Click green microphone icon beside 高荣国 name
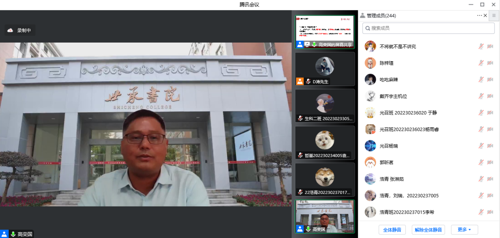The width and height of the screenshot is (500, 238). [13, 234]
